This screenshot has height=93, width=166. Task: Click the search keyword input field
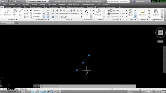[118, 2]
